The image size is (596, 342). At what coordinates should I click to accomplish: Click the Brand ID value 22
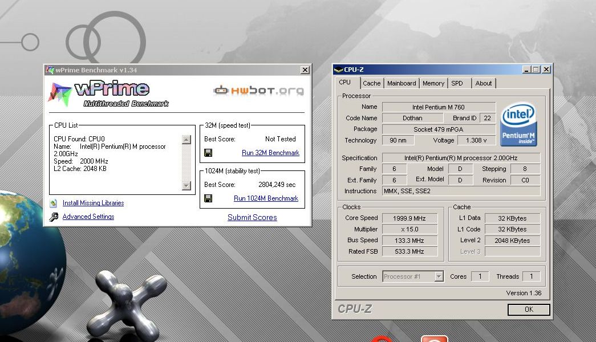point(487,118)
